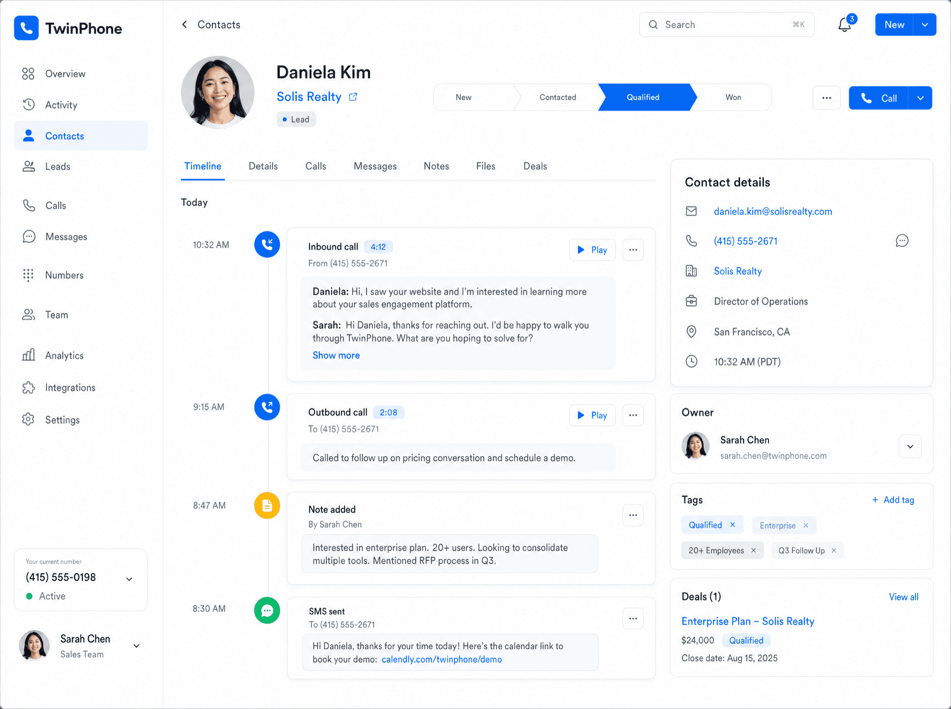The height and width of the screenshot is (709, 951).
Task: Open Solis Realty under contact details
Action: [x=738, y=271]
